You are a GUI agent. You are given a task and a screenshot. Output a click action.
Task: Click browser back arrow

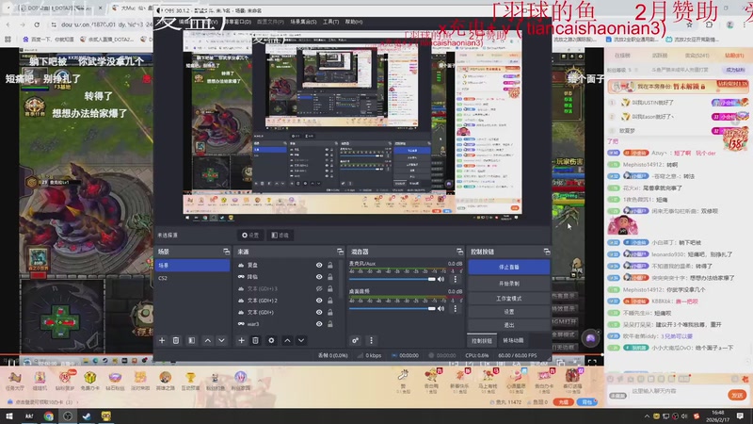[x=8, y=24]
